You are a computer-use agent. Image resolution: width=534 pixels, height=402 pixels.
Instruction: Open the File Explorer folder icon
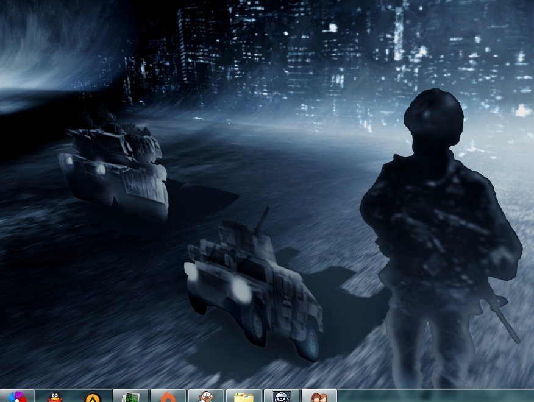(244, 397)
